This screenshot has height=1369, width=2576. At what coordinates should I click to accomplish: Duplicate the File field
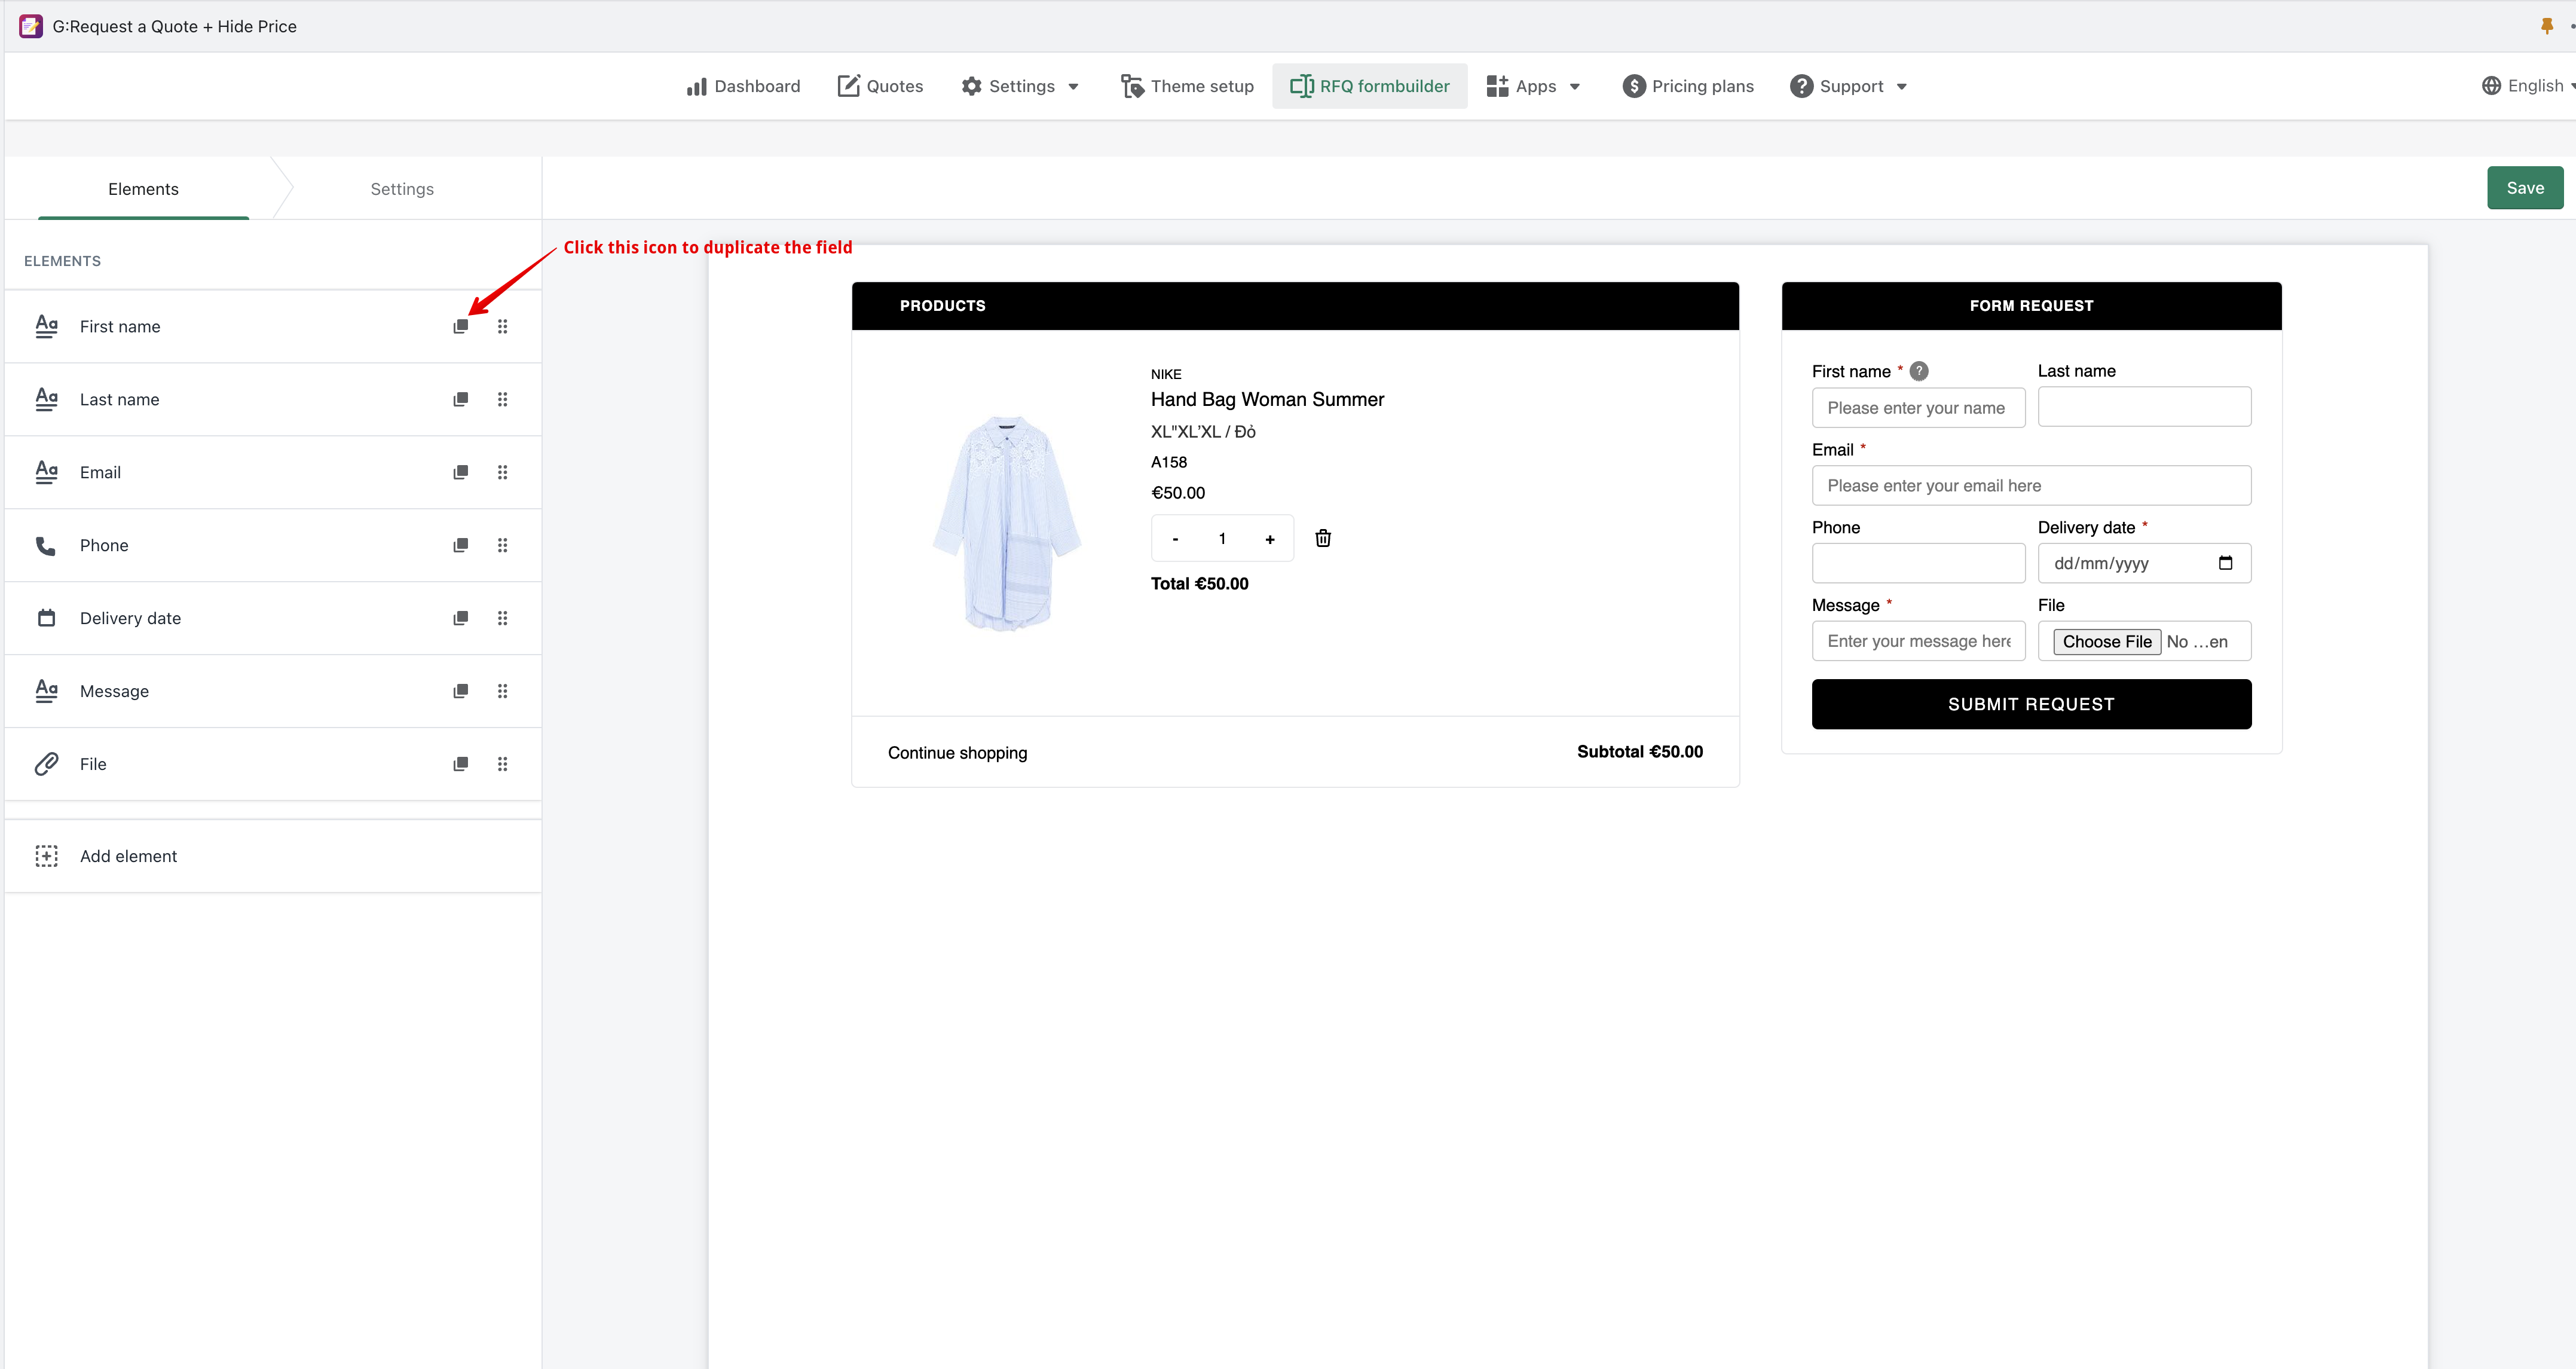pos(460,764)
